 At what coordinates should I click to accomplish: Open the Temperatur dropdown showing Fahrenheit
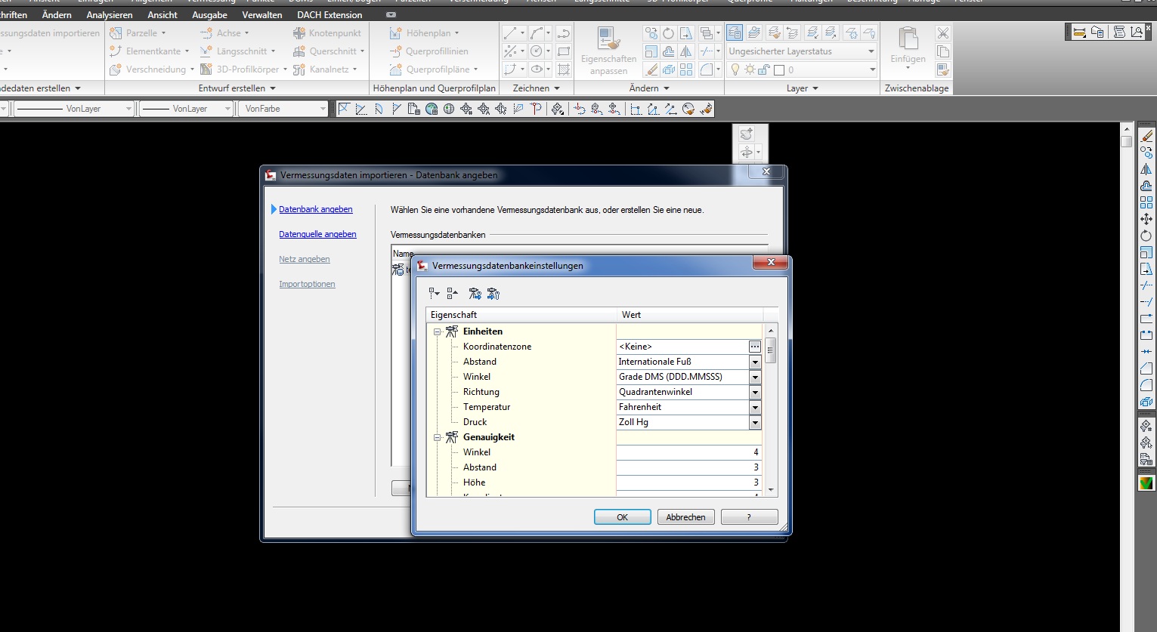coord(754,407)
